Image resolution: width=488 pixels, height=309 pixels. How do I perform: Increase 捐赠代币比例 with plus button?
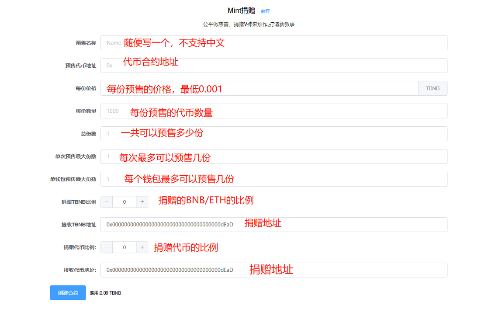pyautogui.click(x=142, y=247)
